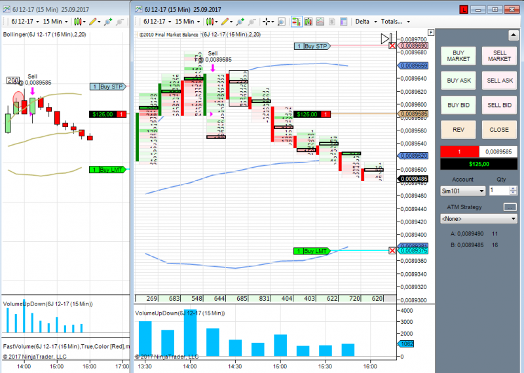Click the red position quantity box showing 1
Viewport: 524px width, 373px height.
coord(460,152)
